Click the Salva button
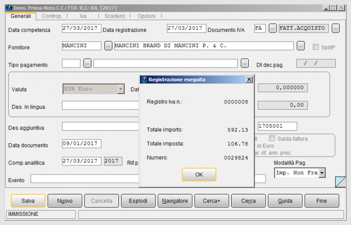The image size is (351, 225). [x=28, y=200]
